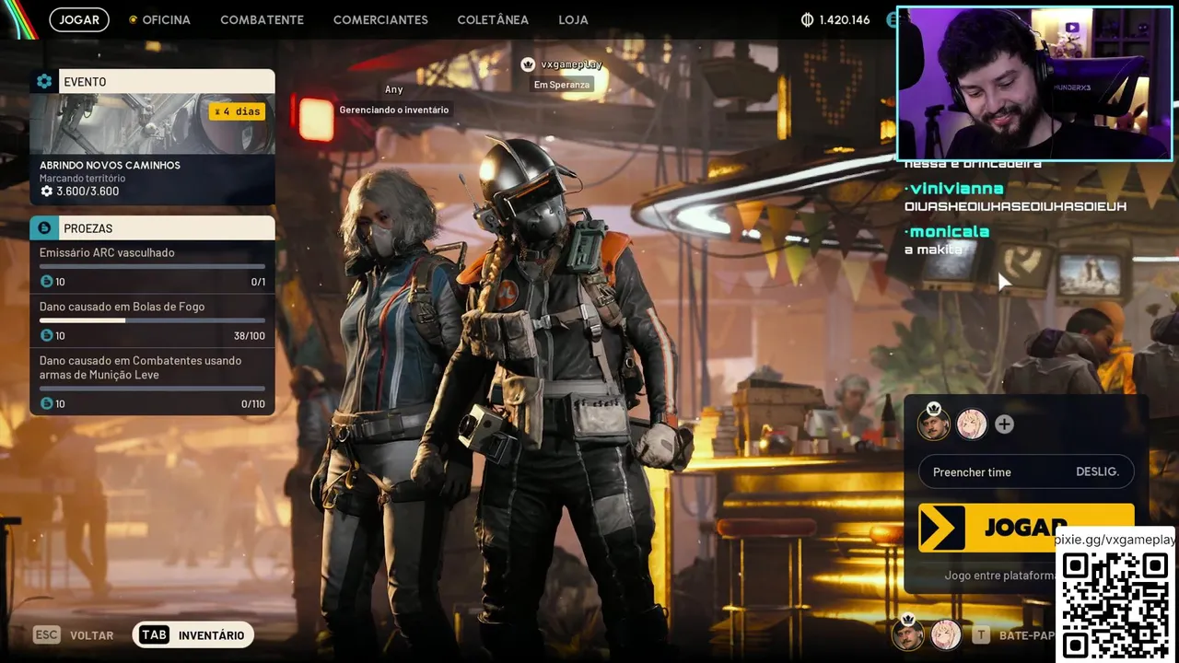Add a squad member with plus button
This screenshot has width=1179, height=663.
[1005, 425]
